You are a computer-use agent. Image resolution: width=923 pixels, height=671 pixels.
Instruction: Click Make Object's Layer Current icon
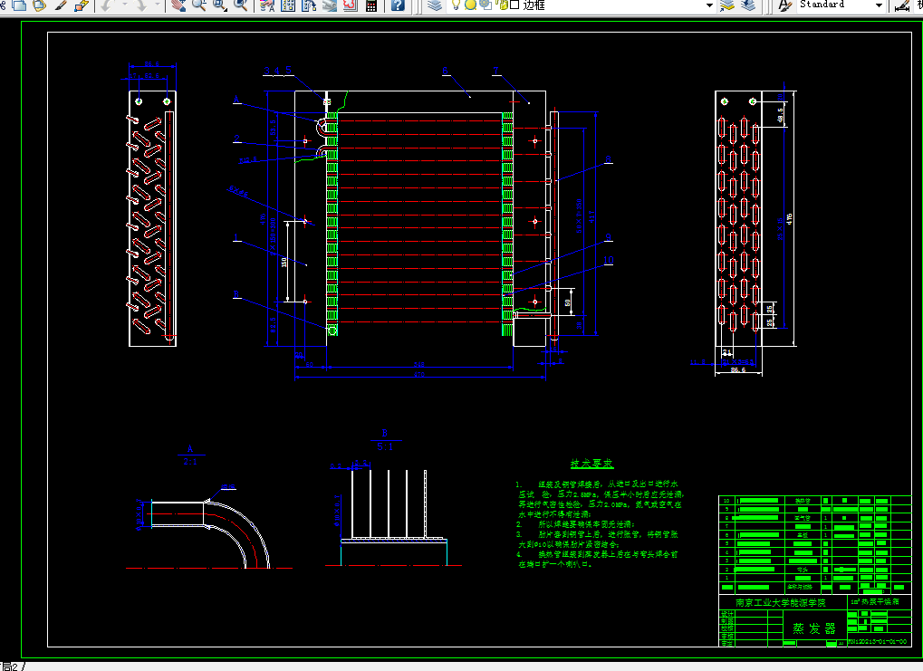tap(727, 5)
